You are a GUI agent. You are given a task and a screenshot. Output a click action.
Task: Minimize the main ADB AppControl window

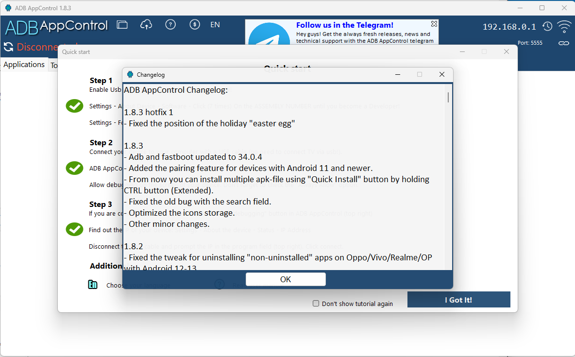(520, 8)
